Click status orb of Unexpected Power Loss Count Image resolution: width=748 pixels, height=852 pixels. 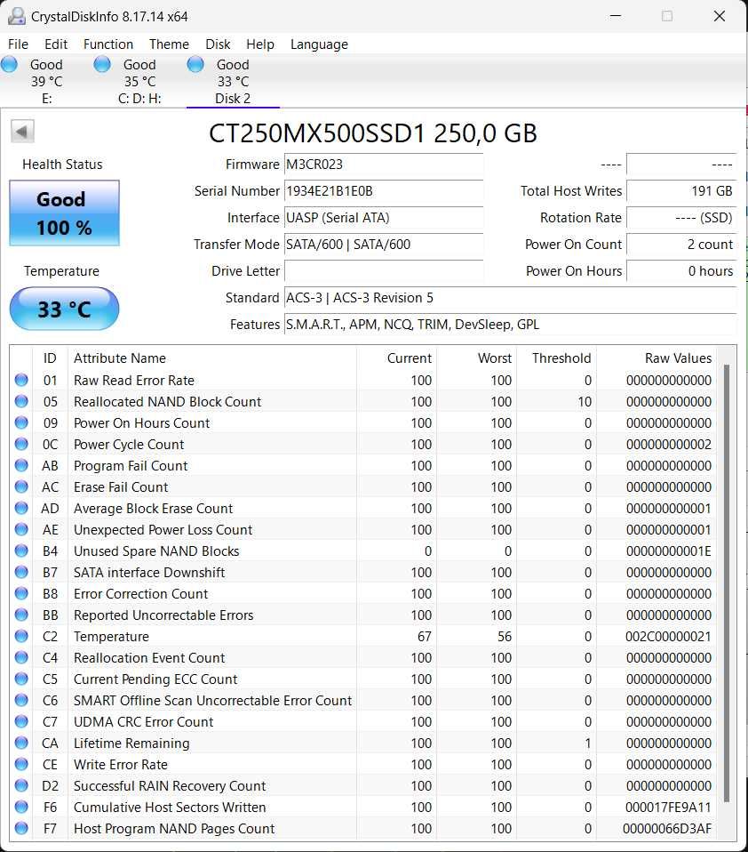coord(21,529)
